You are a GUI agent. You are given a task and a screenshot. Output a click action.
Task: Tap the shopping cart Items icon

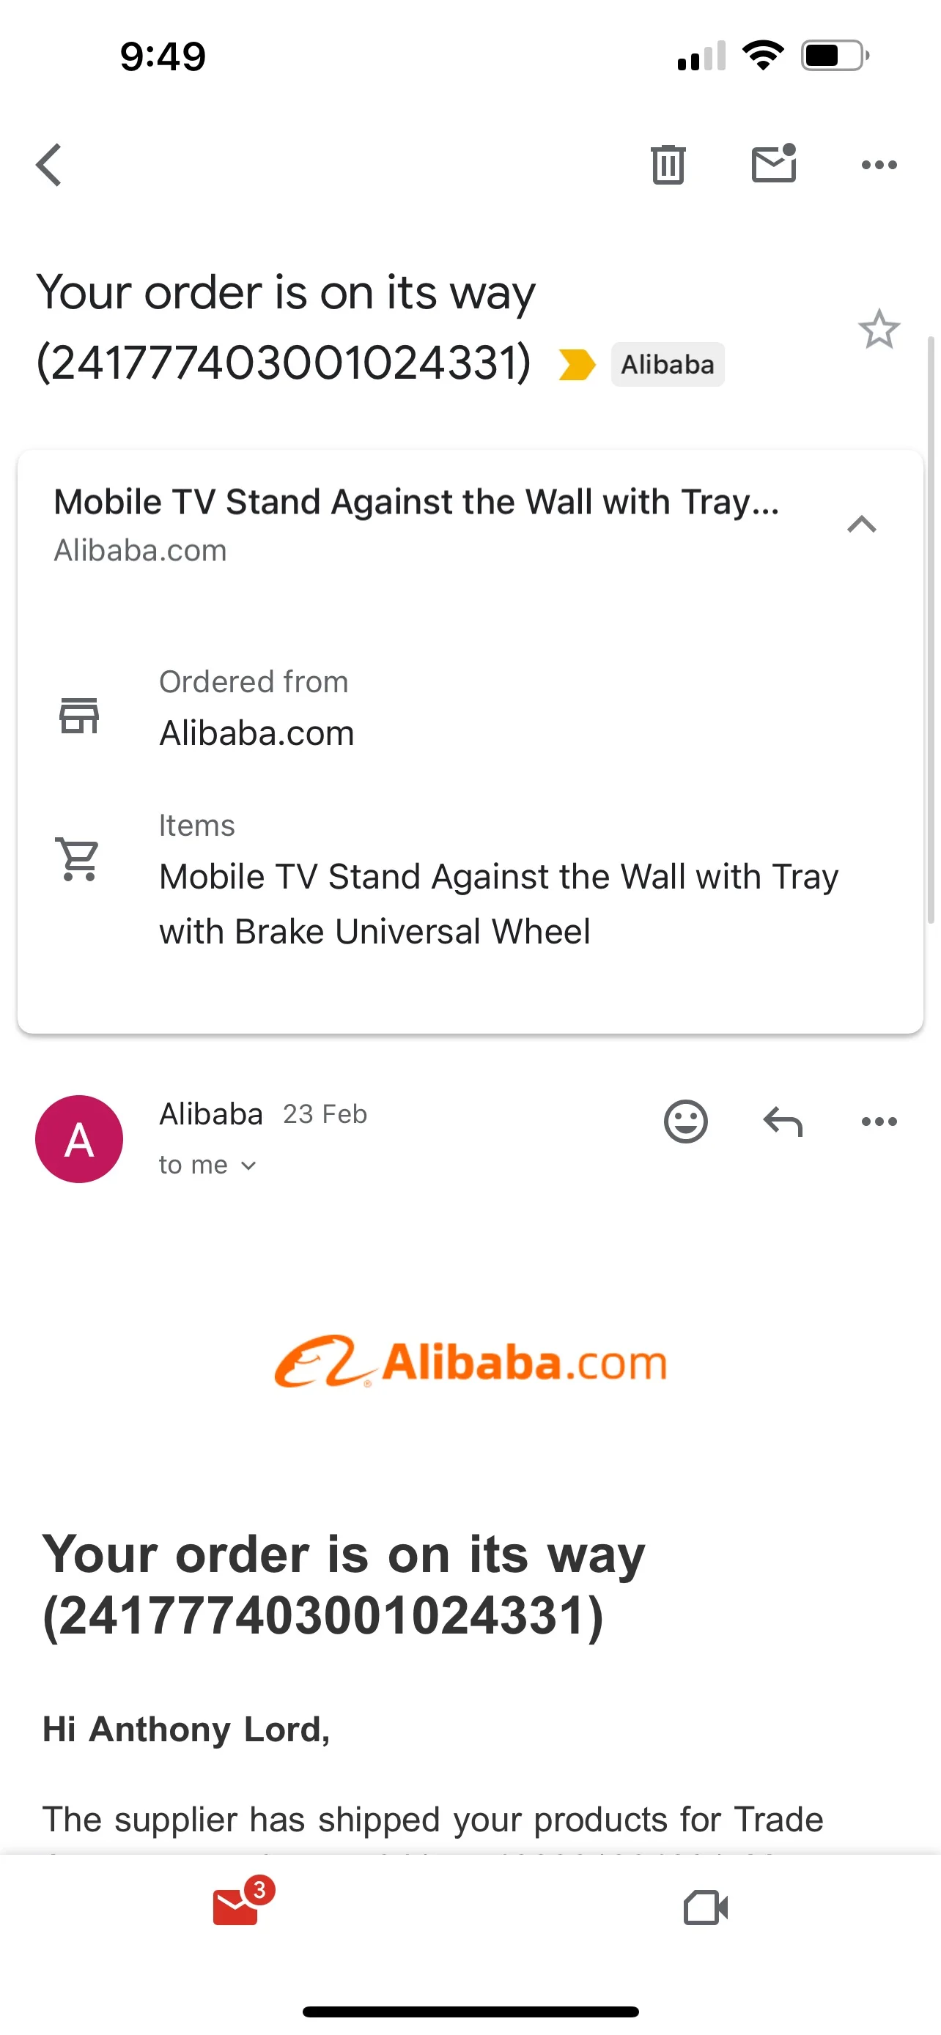pos(79,858)
